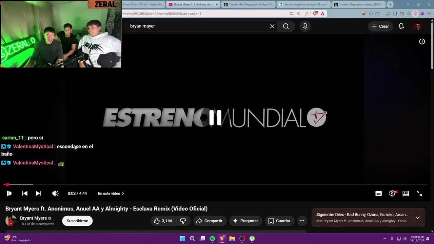Click the Bryant Myers channel avatar

(11, 221)
